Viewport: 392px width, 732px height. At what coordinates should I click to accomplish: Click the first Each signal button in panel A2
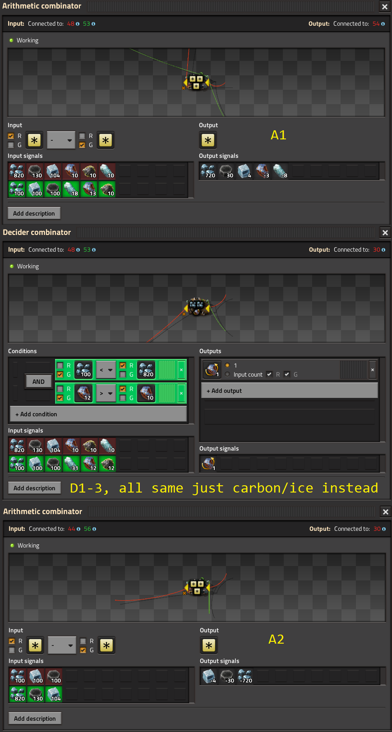click(x=35, y=645)
